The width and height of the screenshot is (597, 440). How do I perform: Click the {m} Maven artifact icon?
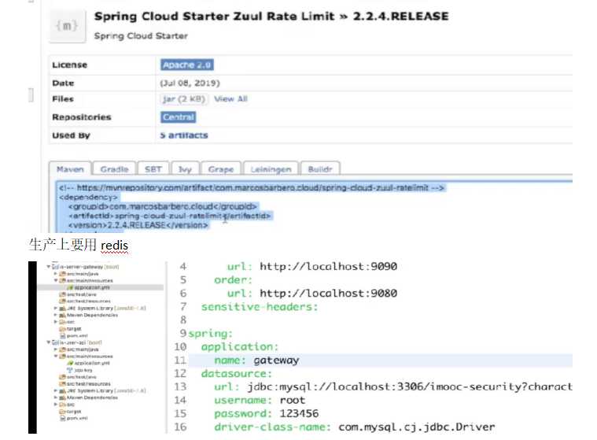[x=68, y=26]
